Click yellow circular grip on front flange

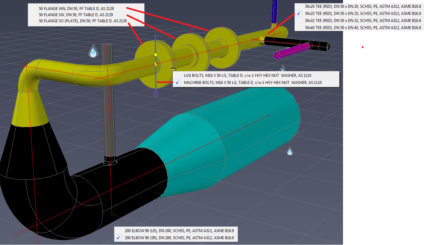click(156, 55)
